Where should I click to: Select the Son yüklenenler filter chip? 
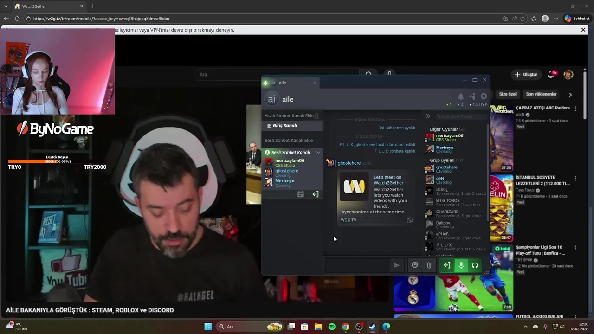[541, 94]
